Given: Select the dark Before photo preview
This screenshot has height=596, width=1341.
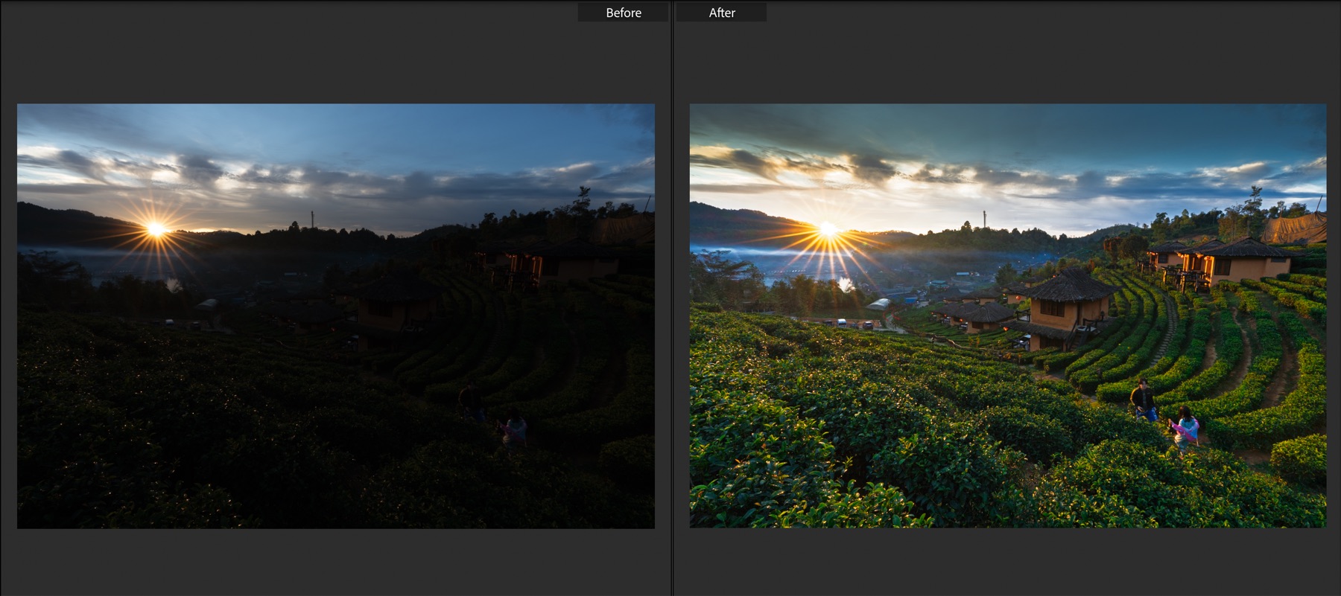Looking at the screenshot, I should [x=336, y=316].
